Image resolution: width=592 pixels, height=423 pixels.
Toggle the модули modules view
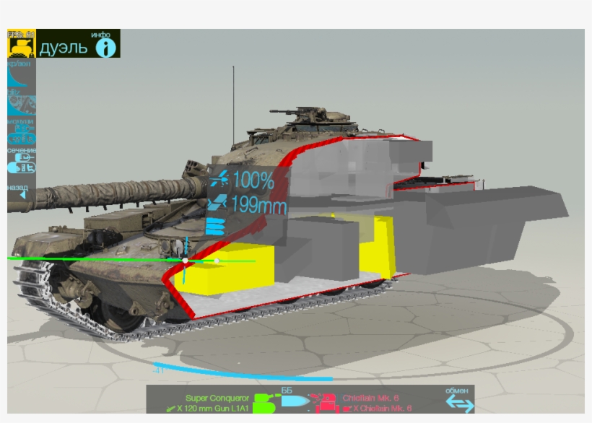point(22,132)
